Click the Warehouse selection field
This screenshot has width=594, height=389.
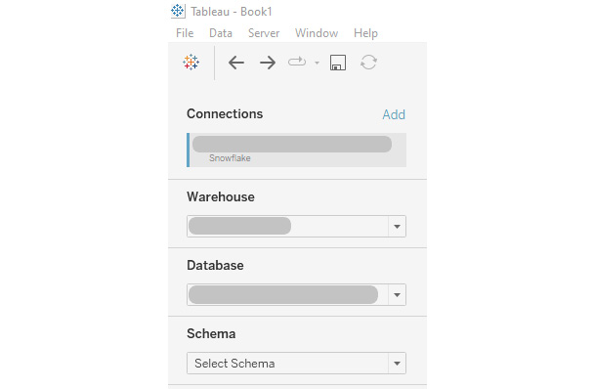(x=296, y=227)
